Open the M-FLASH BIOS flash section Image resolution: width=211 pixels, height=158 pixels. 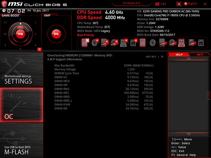click(x=22, y=141)
